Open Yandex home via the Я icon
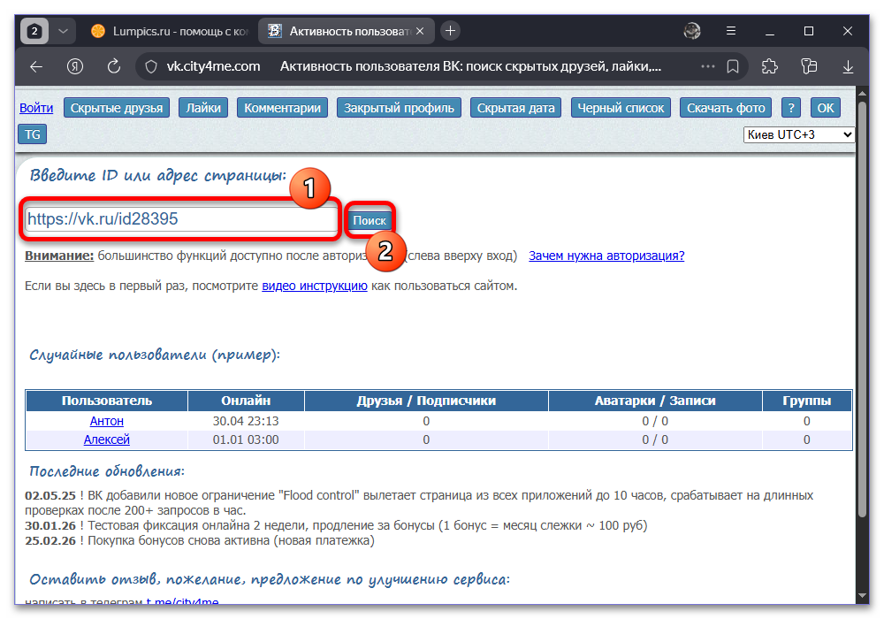Viewport: 884px width, 619px height. 75,67
